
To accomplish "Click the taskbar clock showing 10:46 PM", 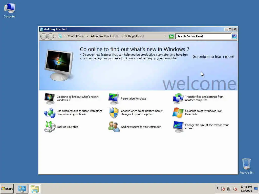I will tap(246, 189).
